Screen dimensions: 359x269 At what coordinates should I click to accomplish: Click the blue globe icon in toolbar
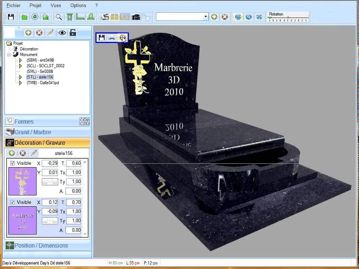[259, 17]
